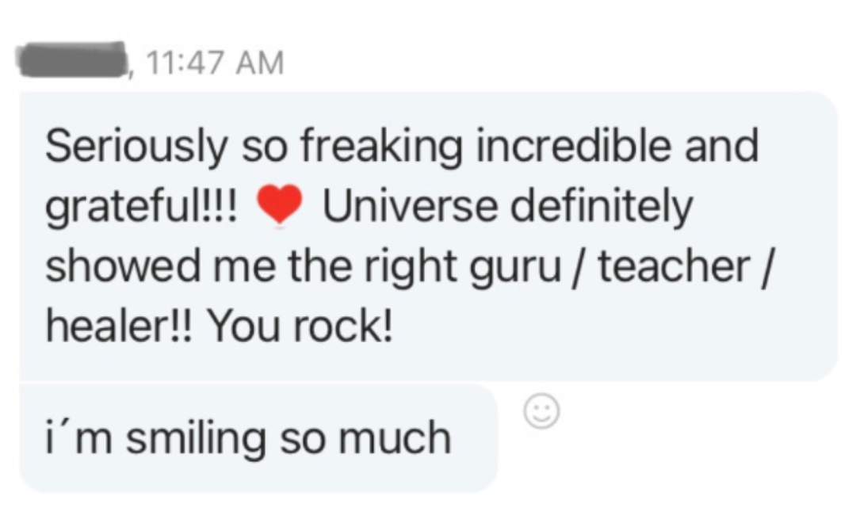Click the redacted sender name
Viewport: 856px width, 527px height.
pyautogui.click(x=72, y=59)
